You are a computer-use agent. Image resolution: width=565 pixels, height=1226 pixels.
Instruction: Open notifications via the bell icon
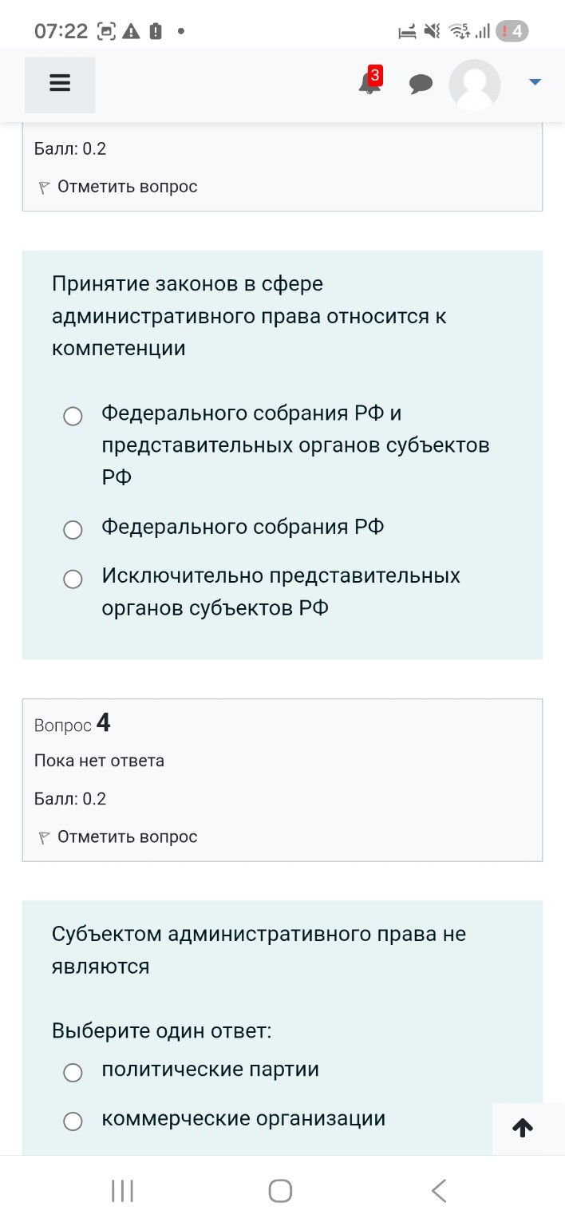367,85
